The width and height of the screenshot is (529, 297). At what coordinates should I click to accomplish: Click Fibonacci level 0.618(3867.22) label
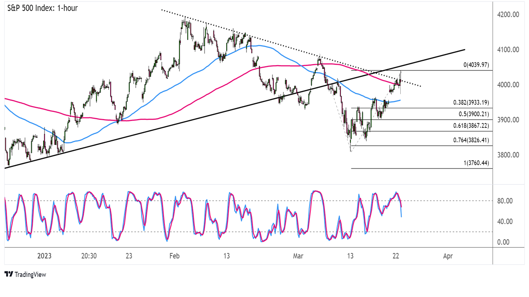coord(472,126)
